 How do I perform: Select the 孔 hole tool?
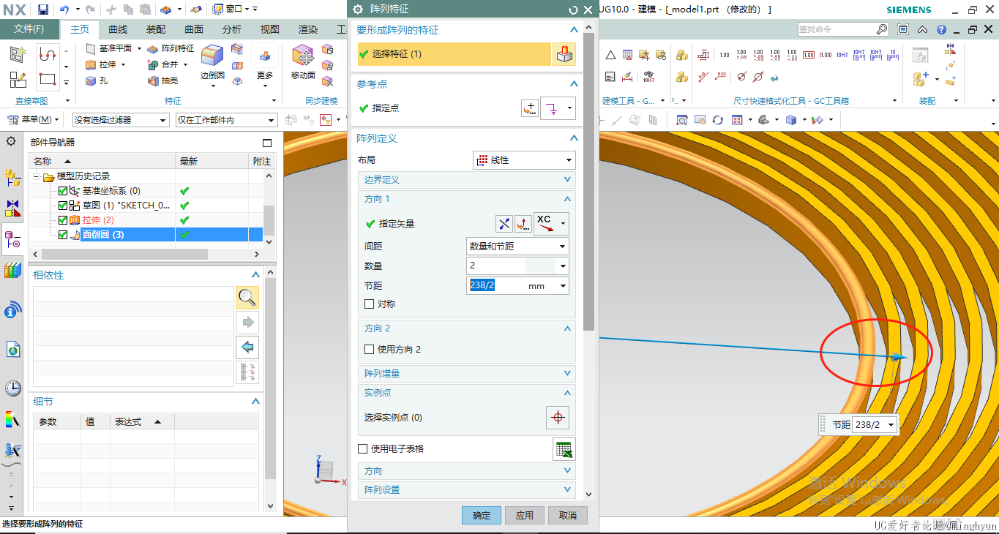(x=96, y=81)
